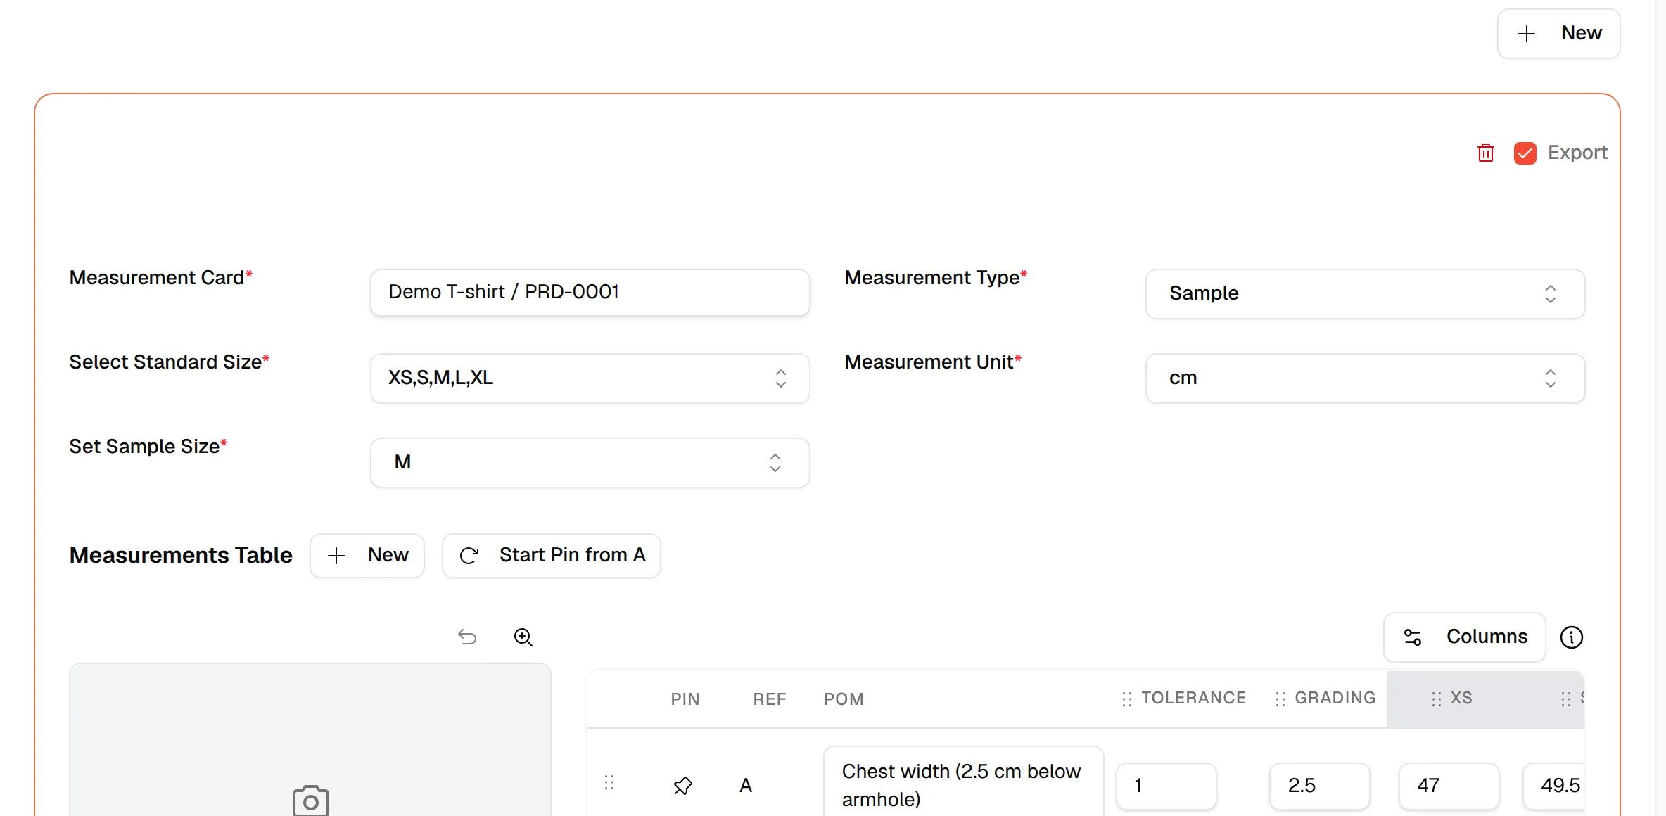The image size is (1666, 816).
Task: Click the XS field with value 47
Action: [1449, 786]
